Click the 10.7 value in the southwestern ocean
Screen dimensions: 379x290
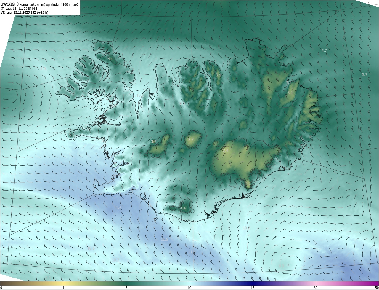[115, 260]
